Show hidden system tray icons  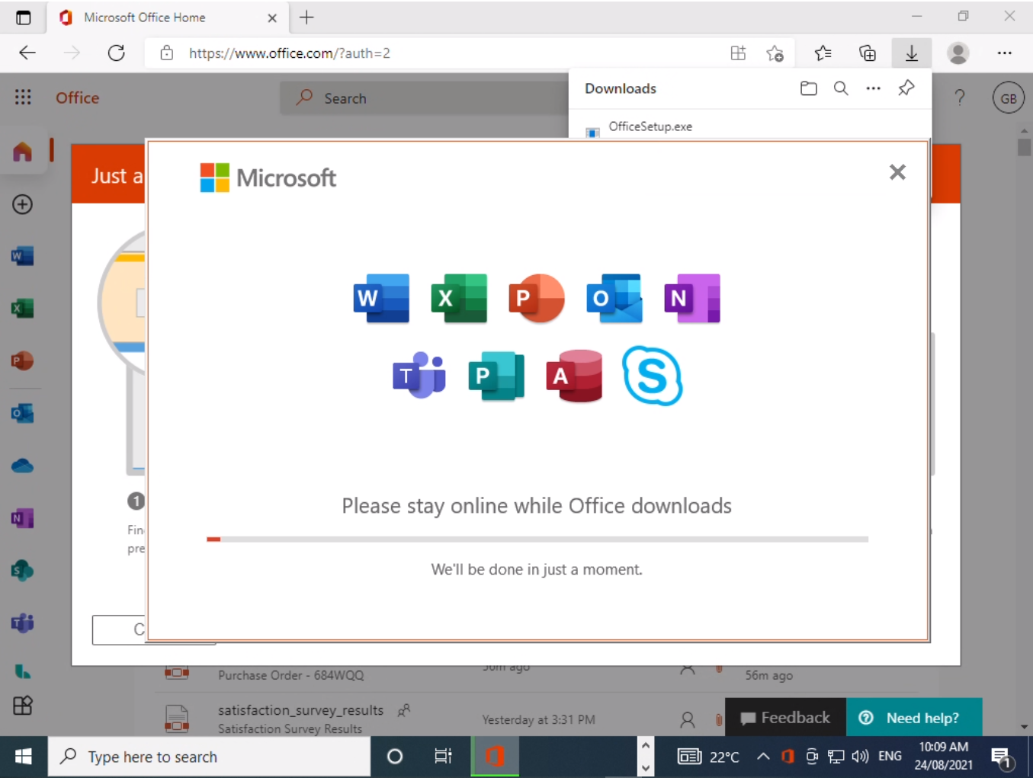click(762, 757)
